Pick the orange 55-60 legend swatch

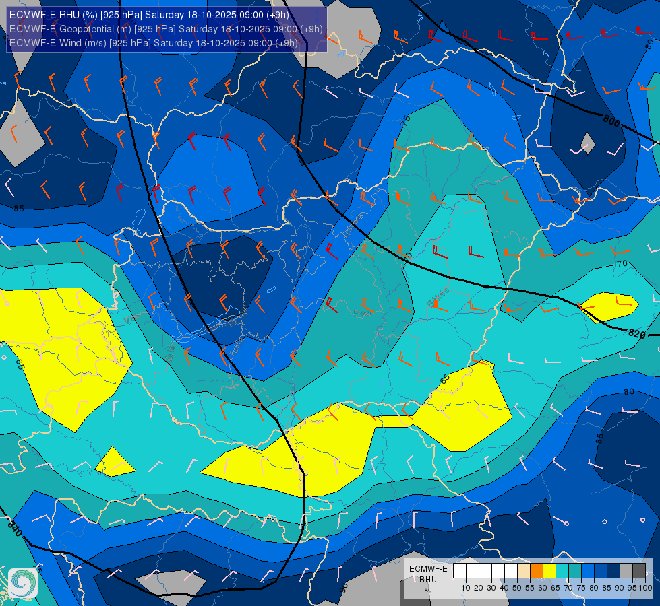point(537,571)
